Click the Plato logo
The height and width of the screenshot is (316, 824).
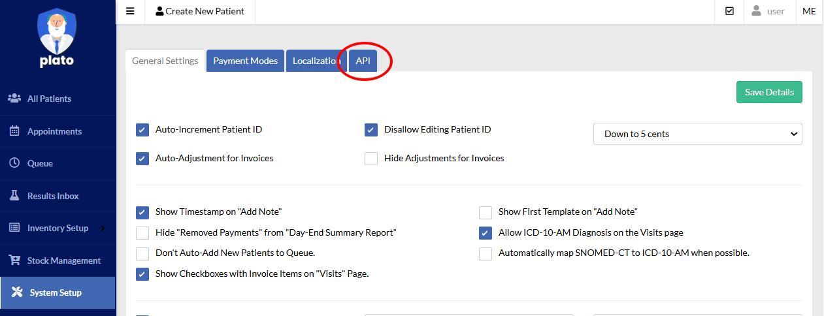[57, 37]
